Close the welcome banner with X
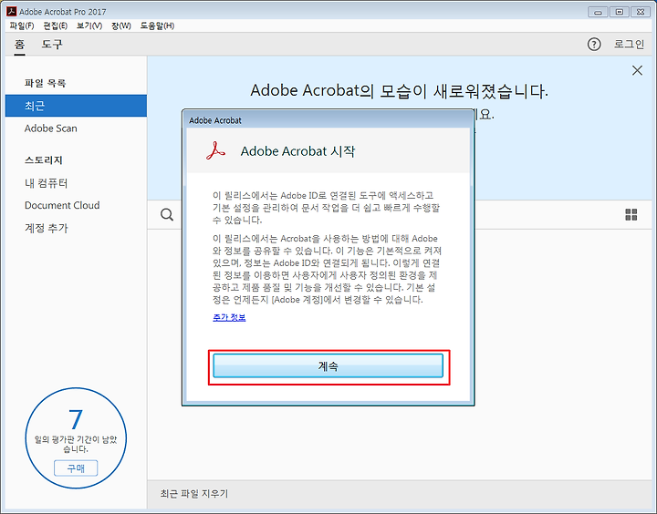Image resolution: width=657 pixels, height=514 pixels. (637, 70)
